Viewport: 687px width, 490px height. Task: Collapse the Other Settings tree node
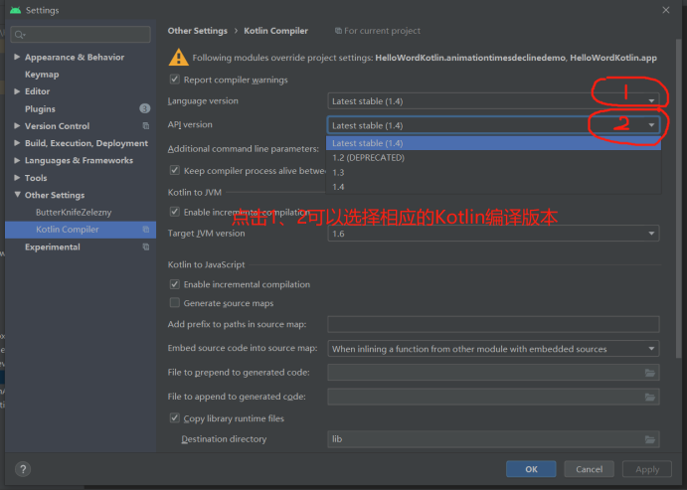(17, 195)
